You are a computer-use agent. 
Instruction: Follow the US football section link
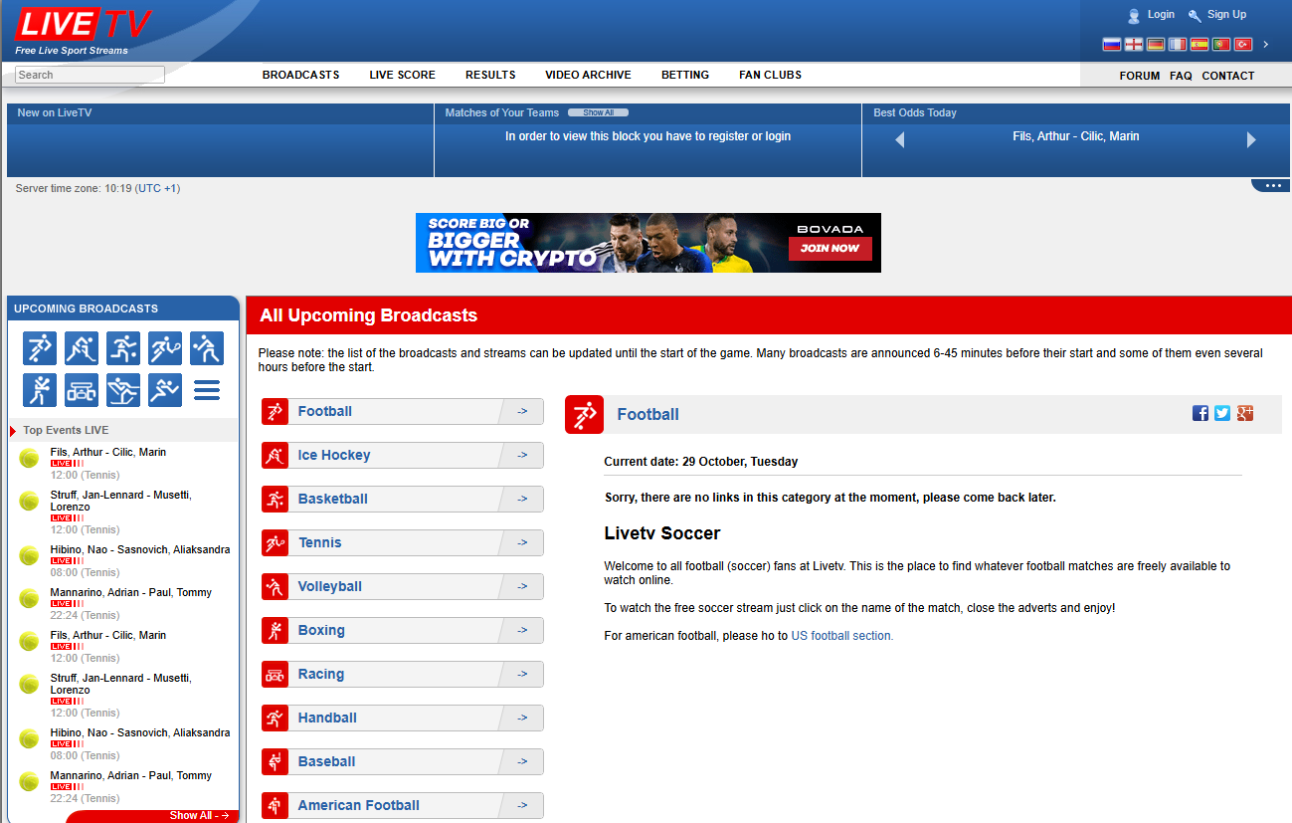(x=841, y=636)
